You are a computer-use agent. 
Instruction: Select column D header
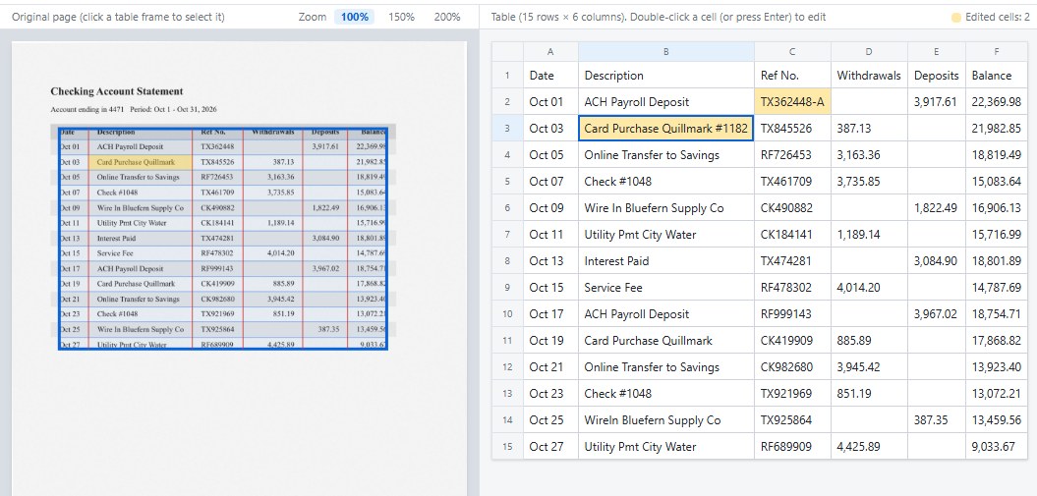click(x=869, y=51)
